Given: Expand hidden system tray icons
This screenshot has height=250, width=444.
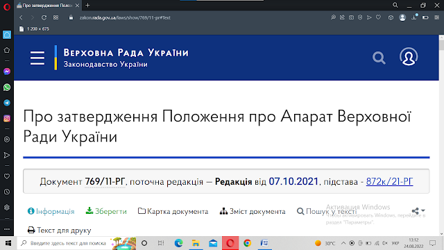Looking at the screenshot, I should pos(343,243).
